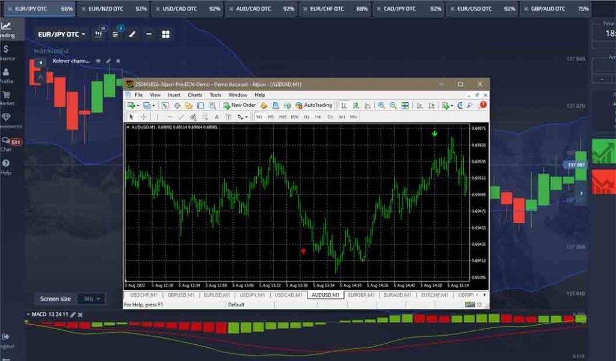This screenshot has width=616, height=361.
Task: Click the red Sell down button
Action: tap(603, 182)
